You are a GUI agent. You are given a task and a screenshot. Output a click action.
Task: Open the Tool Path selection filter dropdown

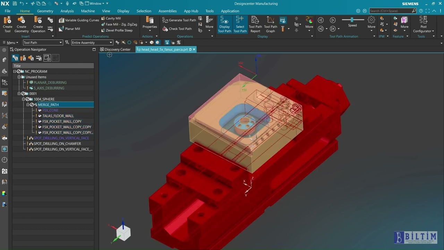pyautogui.click(x=43, y=43)
